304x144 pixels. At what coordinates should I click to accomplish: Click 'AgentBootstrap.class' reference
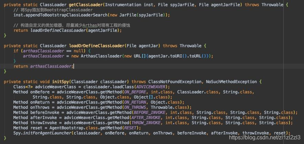pos(73,128)
